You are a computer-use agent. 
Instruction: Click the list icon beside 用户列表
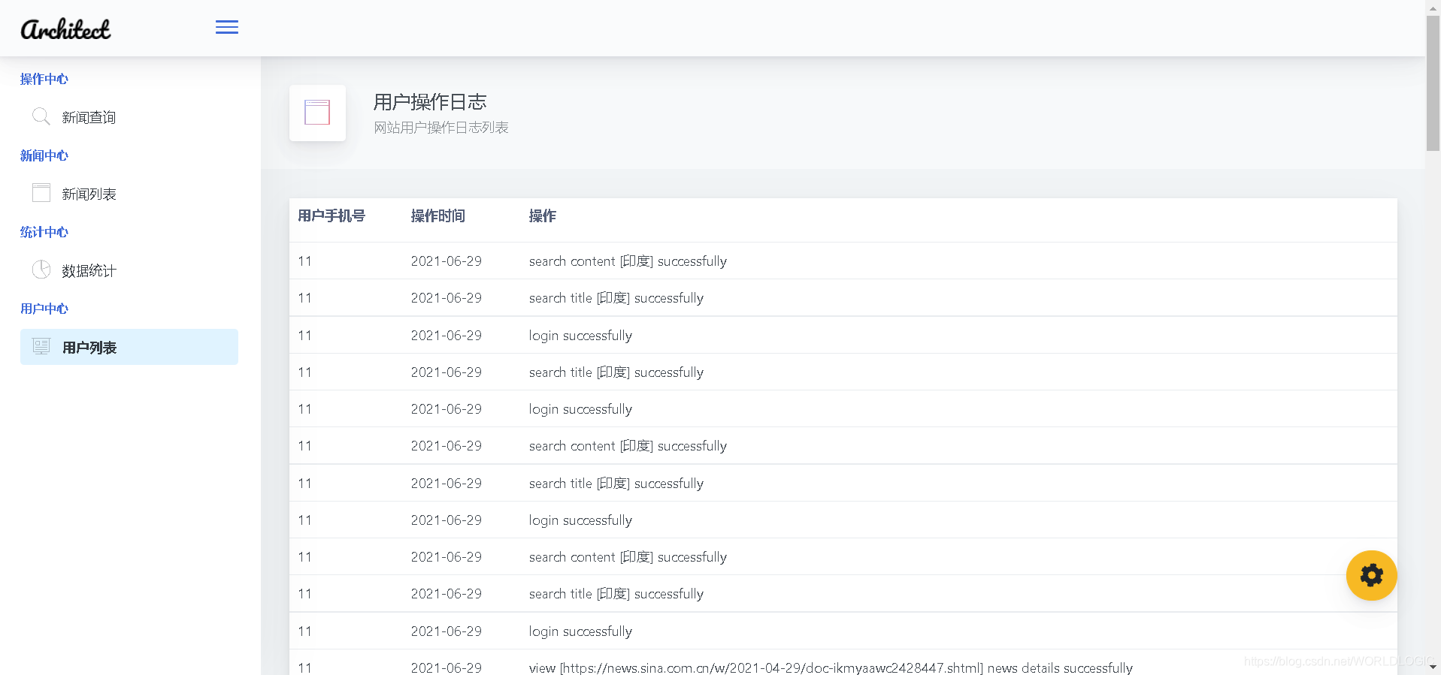coord(41,346)
